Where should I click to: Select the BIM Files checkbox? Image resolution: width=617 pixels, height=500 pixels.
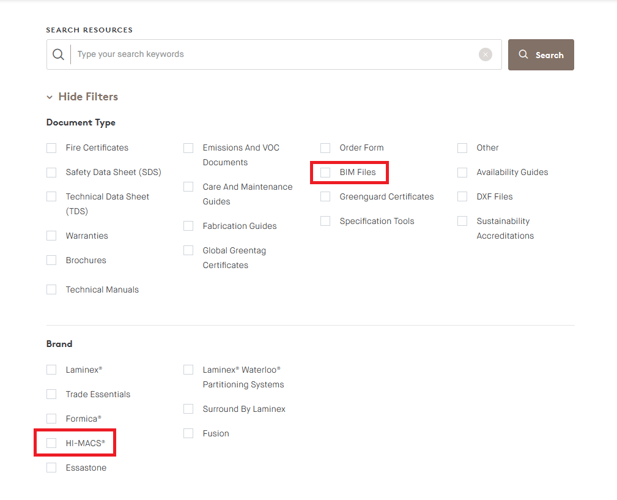pos(325,172)
